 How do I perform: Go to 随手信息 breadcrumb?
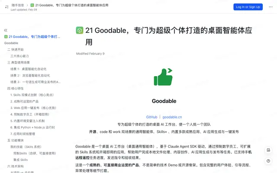coord(18,5)
